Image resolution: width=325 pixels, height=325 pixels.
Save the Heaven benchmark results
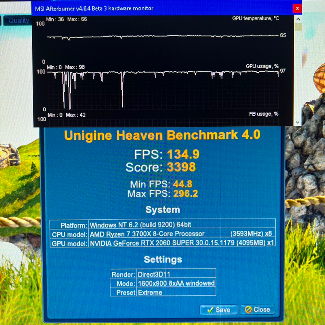218,310
